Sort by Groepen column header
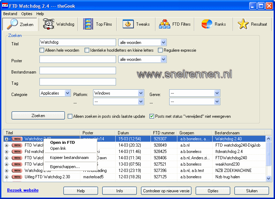The height and width of the screenshot is (199, 275). 195,133
